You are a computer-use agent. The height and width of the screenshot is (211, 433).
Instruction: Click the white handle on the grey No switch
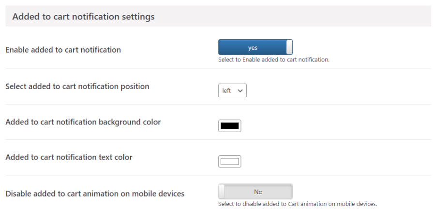(x=222, y=192)
